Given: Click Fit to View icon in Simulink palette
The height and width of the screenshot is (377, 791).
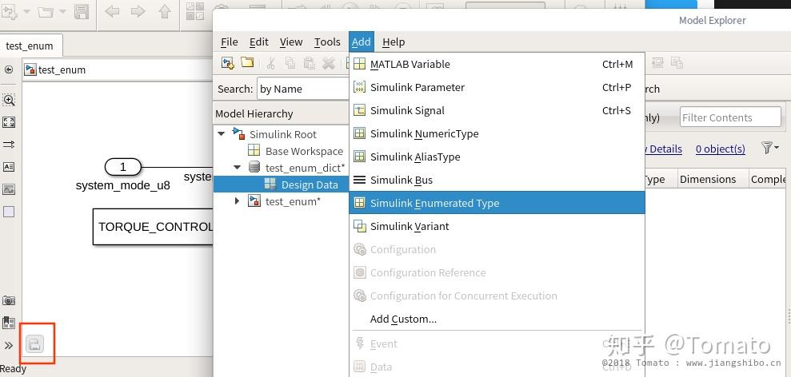Looking at the screenshot, I should pos(9,122).
